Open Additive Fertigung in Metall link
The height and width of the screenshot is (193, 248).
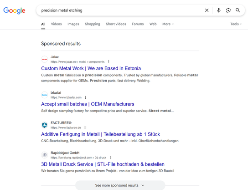(100, 134)
